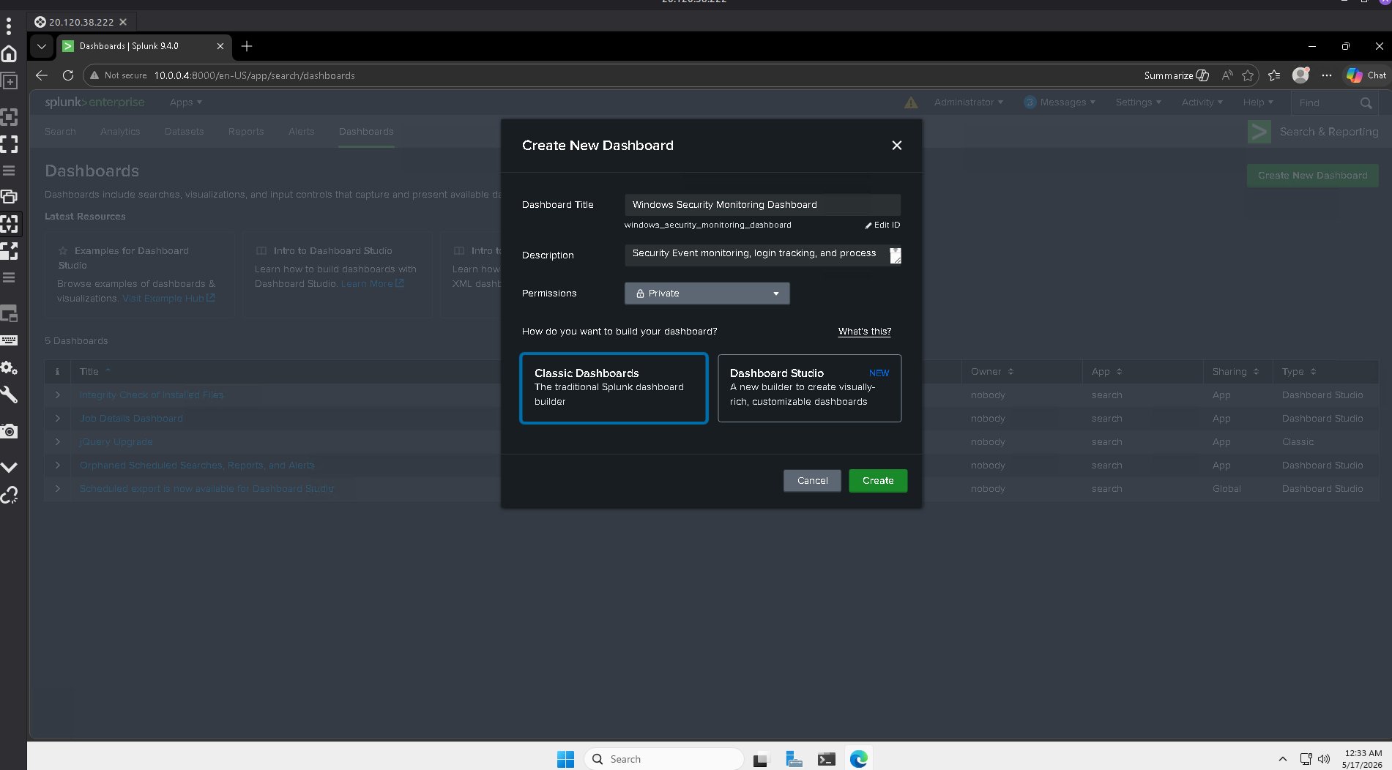The width and height of the screenshot is (1392, 770).
Task: Click the Not secure warning icon
Action: tap(94, 75)
